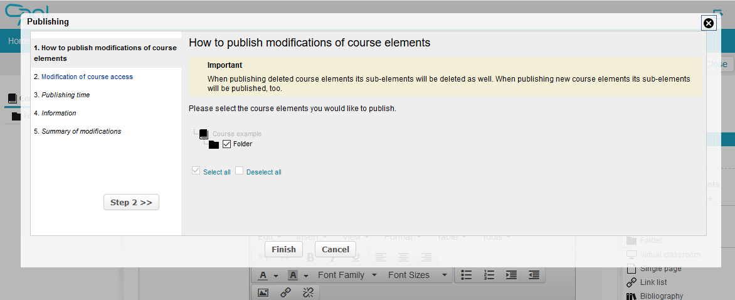735x300 pixels.
Task: Click the decrease indent icon
Action: 534,275
